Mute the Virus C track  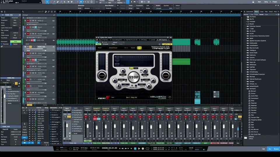(28, 27)
